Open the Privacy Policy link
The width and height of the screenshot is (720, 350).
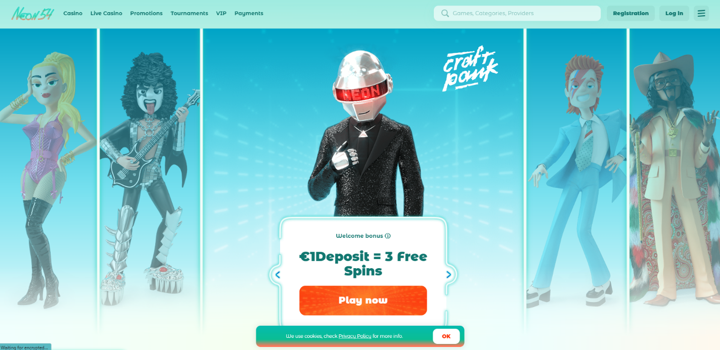(x=355, y=336)
